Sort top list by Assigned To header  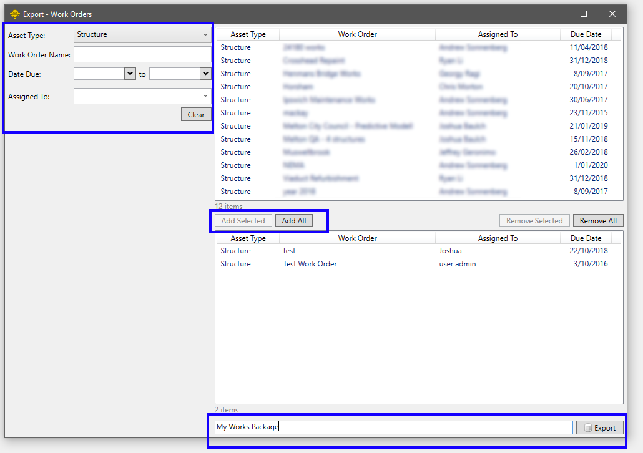[498, 34]
